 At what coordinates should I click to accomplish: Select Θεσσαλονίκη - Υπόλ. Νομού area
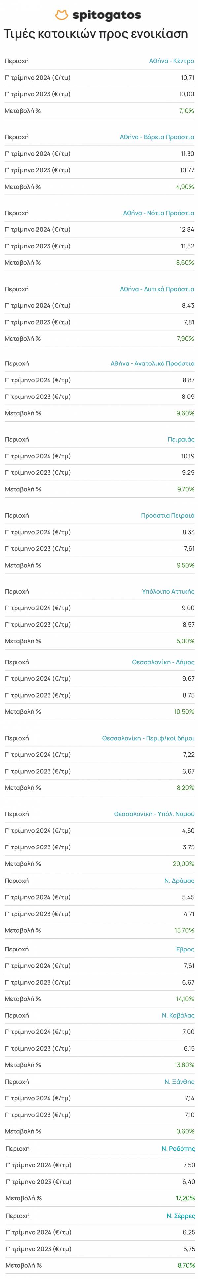click(154, 814)
